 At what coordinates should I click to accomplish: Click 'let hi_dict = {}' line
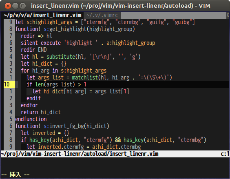pyautogui.click(x=44, y=64)
